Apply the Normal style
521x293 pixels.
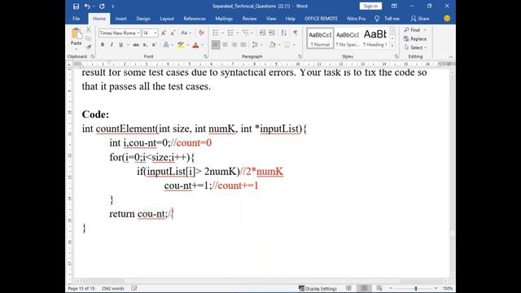tap(320, 38)
